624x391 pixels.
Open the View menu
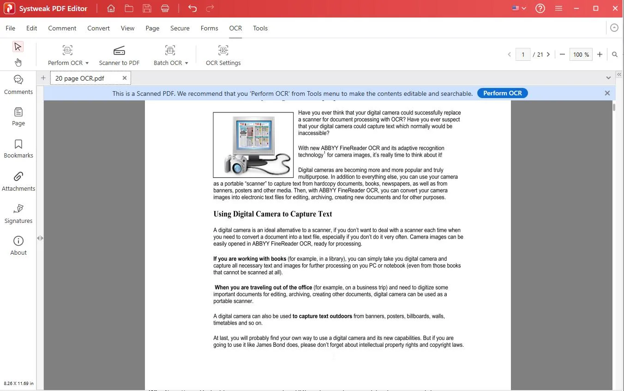pyautogui.click(x=128, y=28)
